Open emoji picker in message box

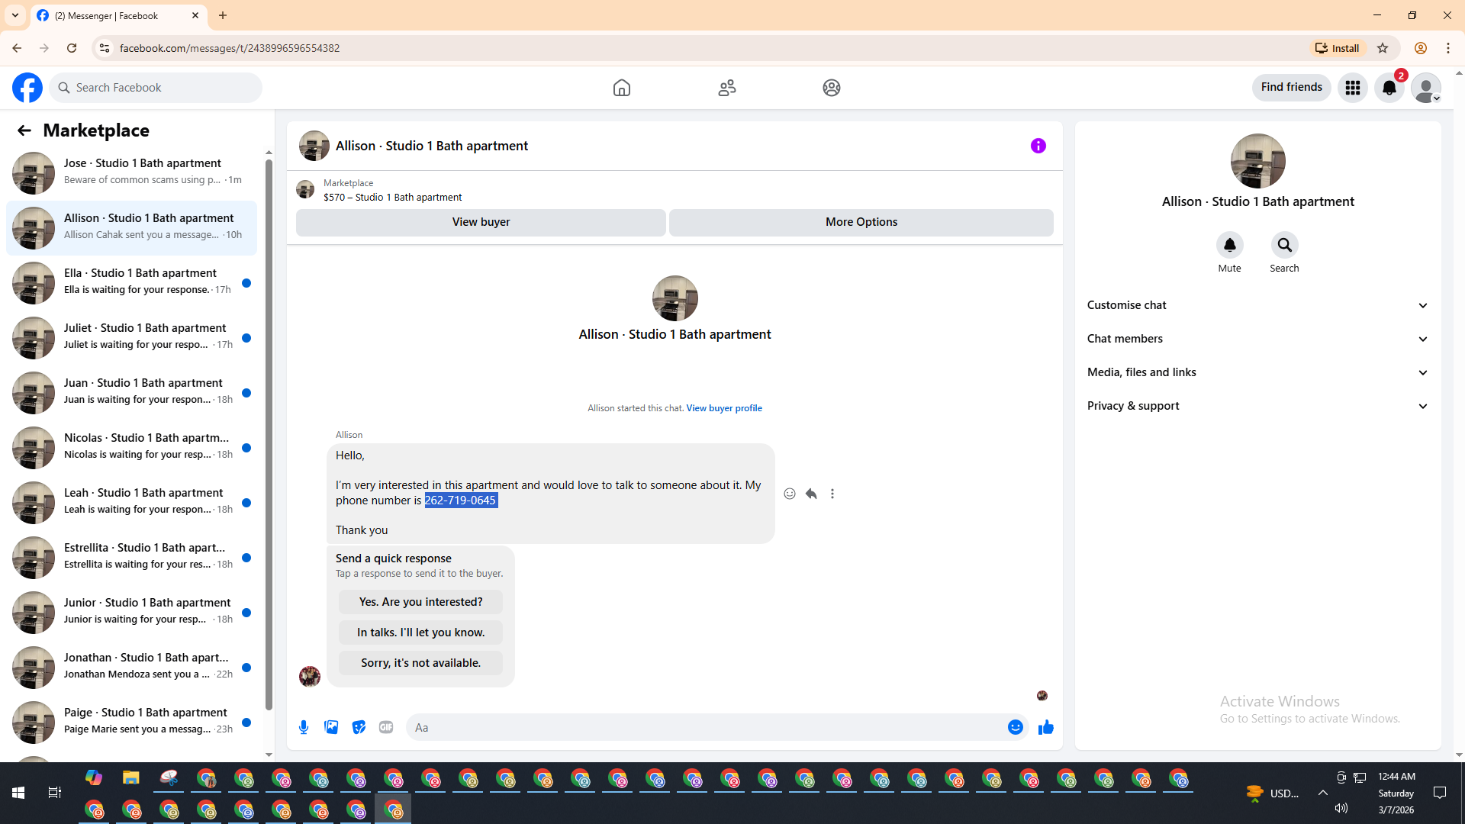coord(1015,727)
